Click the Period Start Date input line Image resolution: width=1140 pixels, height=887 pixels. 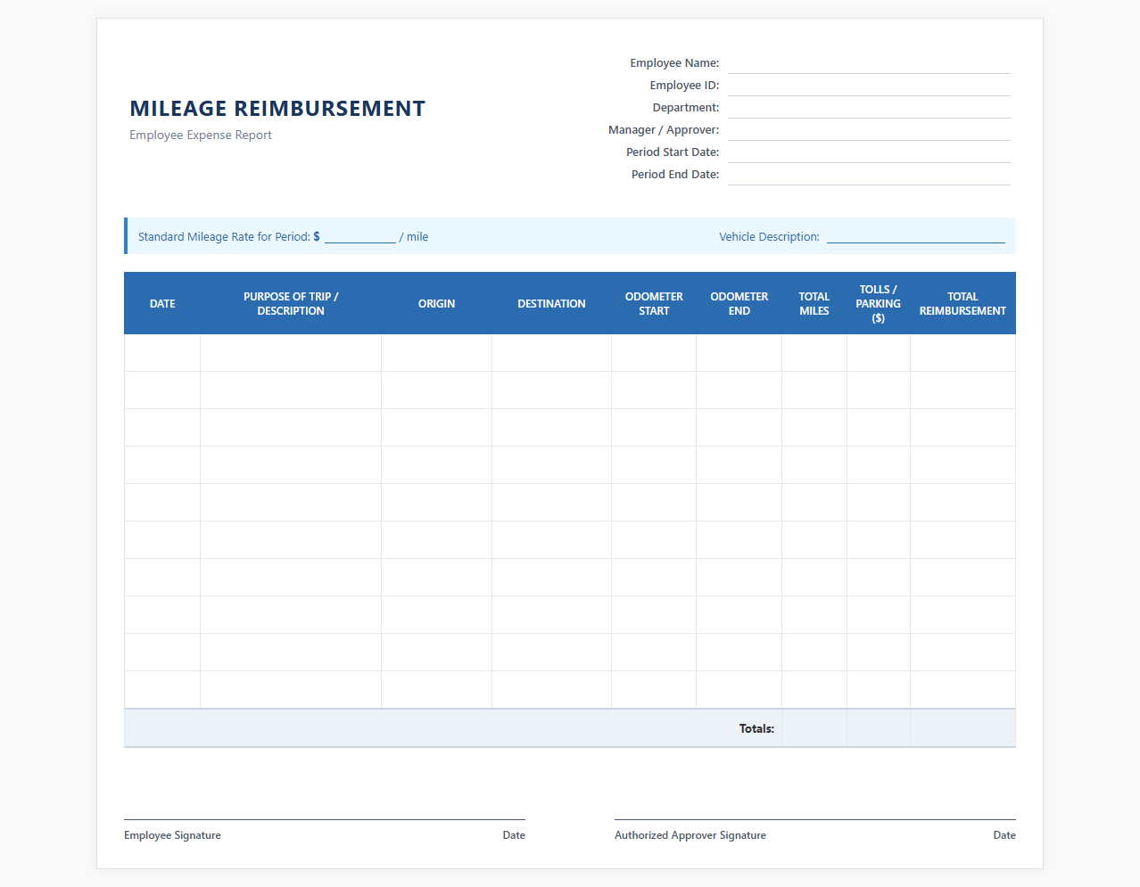tap(869, 152)
